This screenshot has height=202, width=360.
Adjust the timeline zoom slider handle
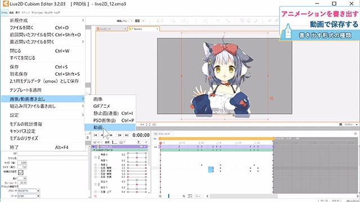[x=169, y=196]
